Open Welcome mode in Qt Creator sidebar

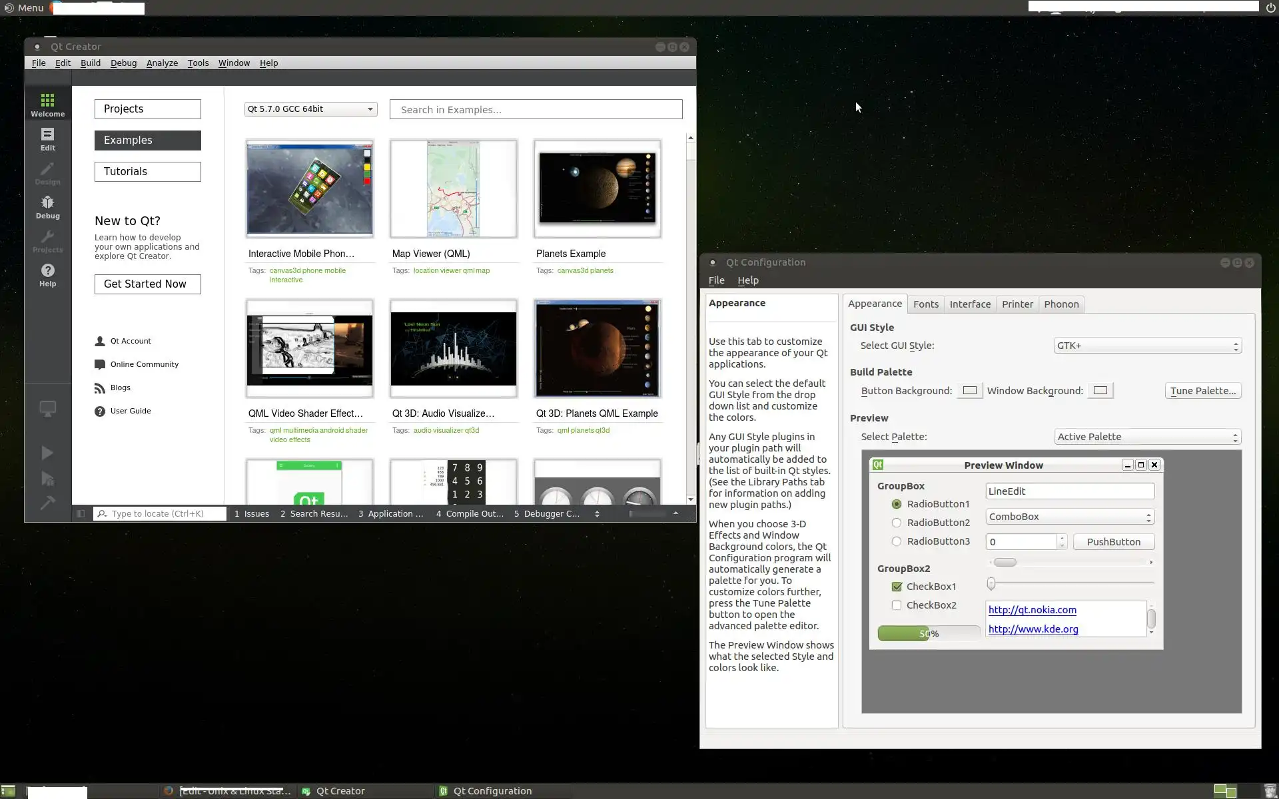pos(47,105)
